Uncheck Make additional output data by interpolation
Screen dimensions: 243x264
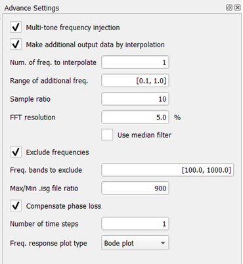tap(16, 45)
